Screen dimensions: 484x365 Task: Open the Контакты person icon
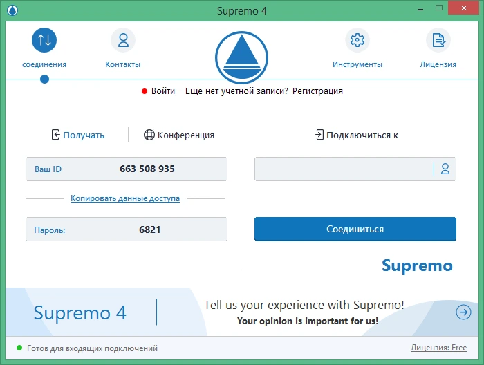tap(123, 40)
